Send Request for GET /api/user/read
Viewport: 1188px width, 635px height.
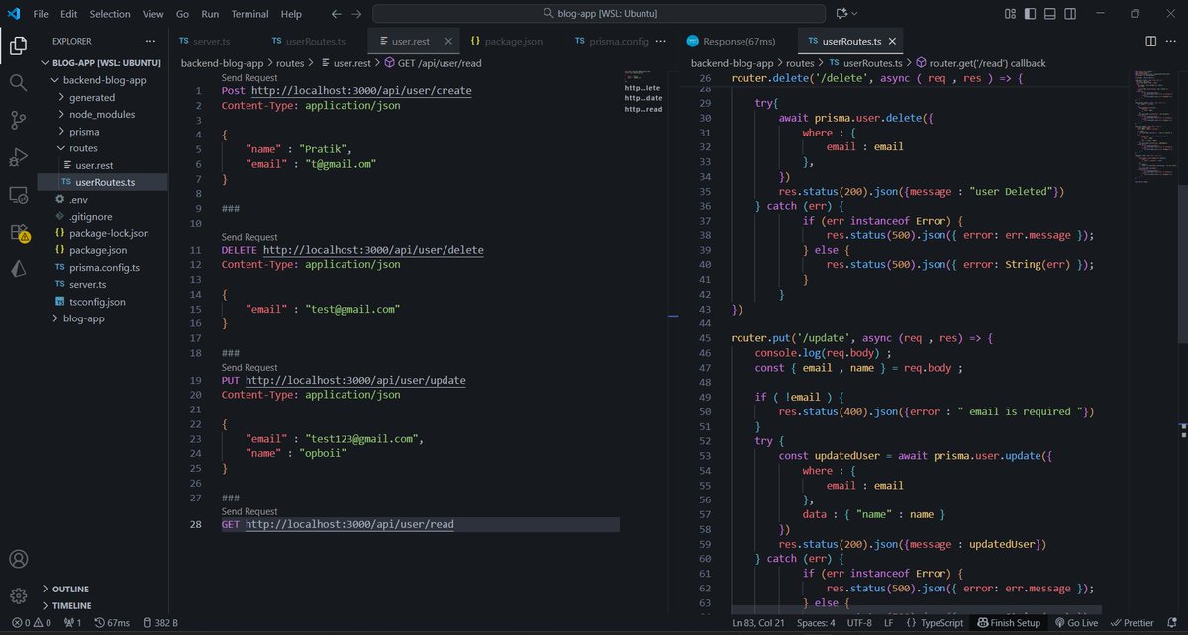point(249,512)
